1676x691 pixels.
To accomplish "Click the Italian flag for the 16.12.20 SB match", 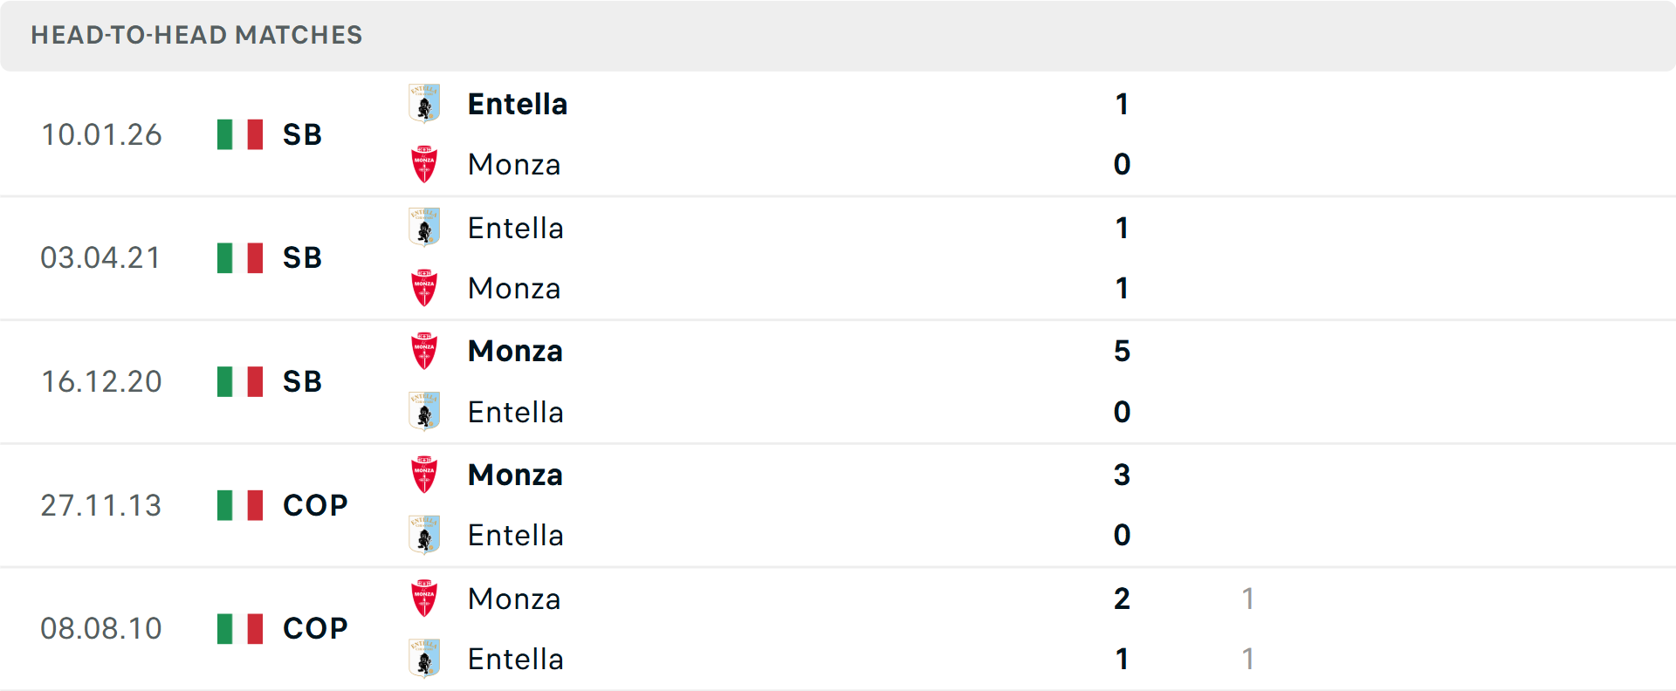I will click(x=239, y=380).
